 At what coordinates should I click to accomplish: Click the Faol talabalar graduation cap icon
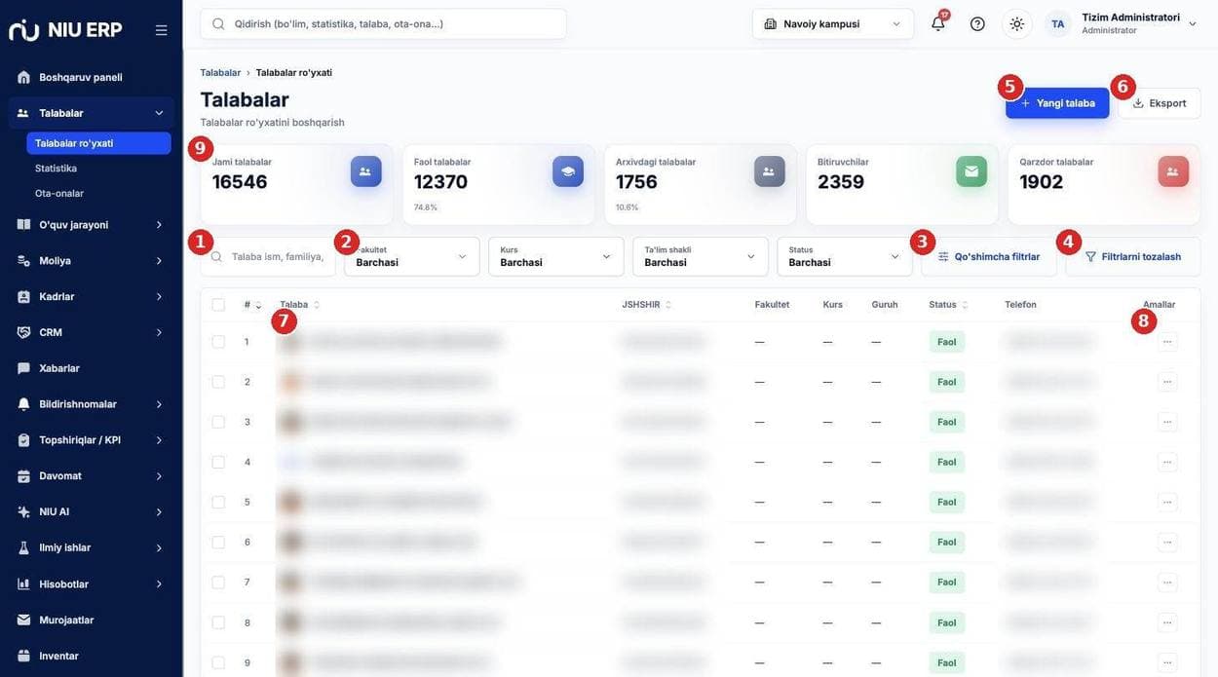point(568,171)
